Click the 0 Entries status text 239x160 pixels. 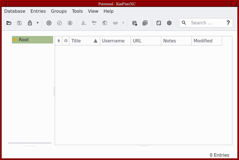[x=219, y=155]
